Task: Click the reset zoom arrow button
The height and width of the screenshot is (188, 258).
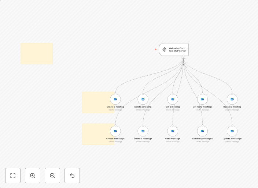Action: pyautogui.click(x=72, y=176)
